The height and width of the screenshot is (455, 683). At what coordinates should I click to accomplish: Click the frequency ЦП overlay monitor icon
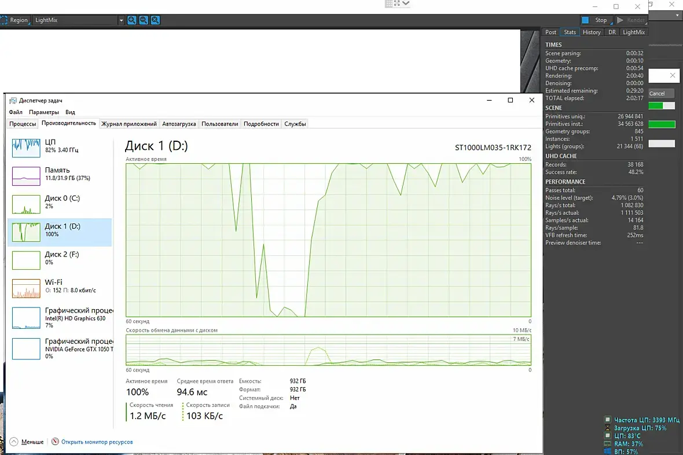coord(608,420)
